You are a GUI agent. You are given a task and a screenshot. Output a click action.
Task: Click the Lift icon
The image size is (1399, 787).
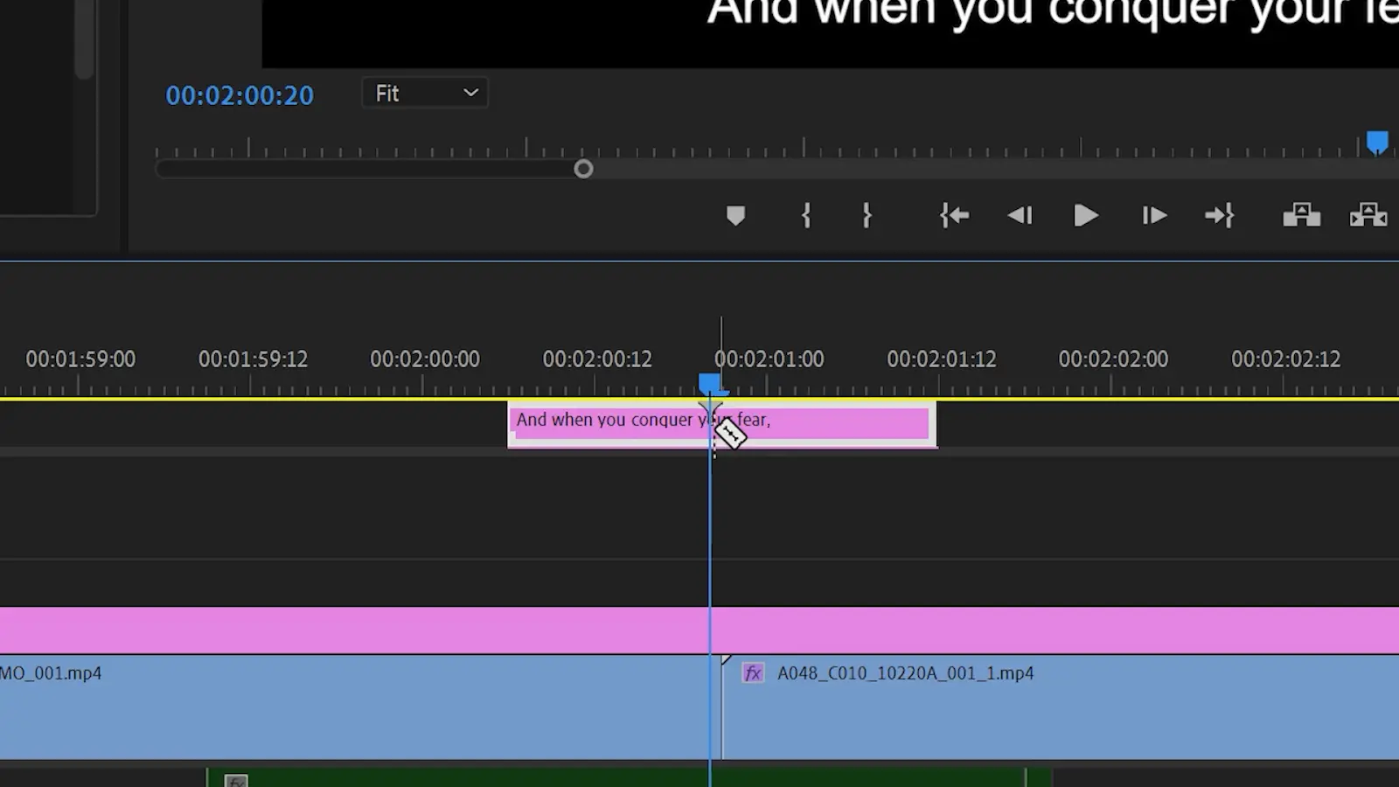(x=1301, y=216)
